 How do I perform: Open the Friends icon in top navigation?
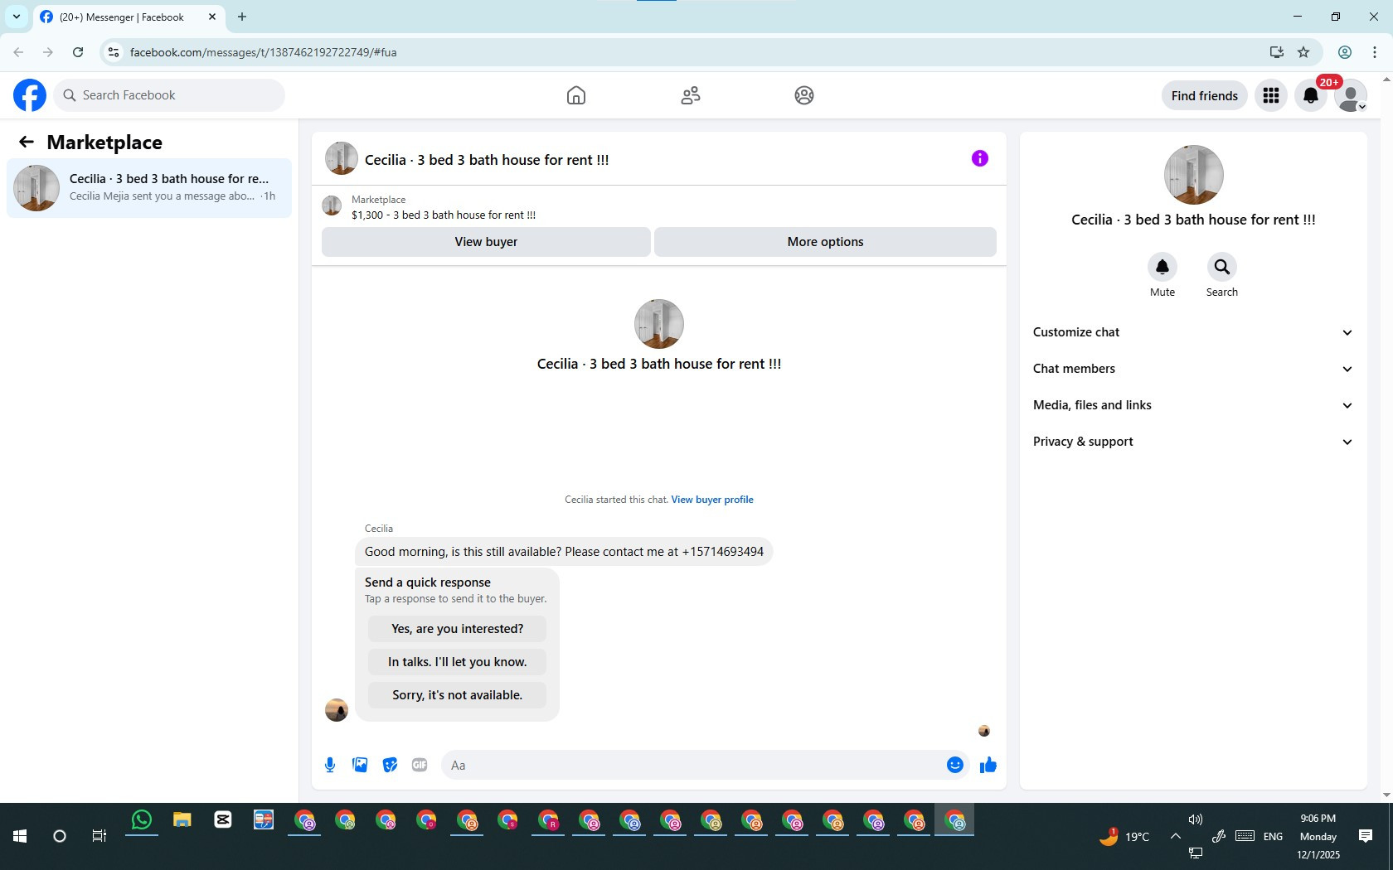click(691, 95)
